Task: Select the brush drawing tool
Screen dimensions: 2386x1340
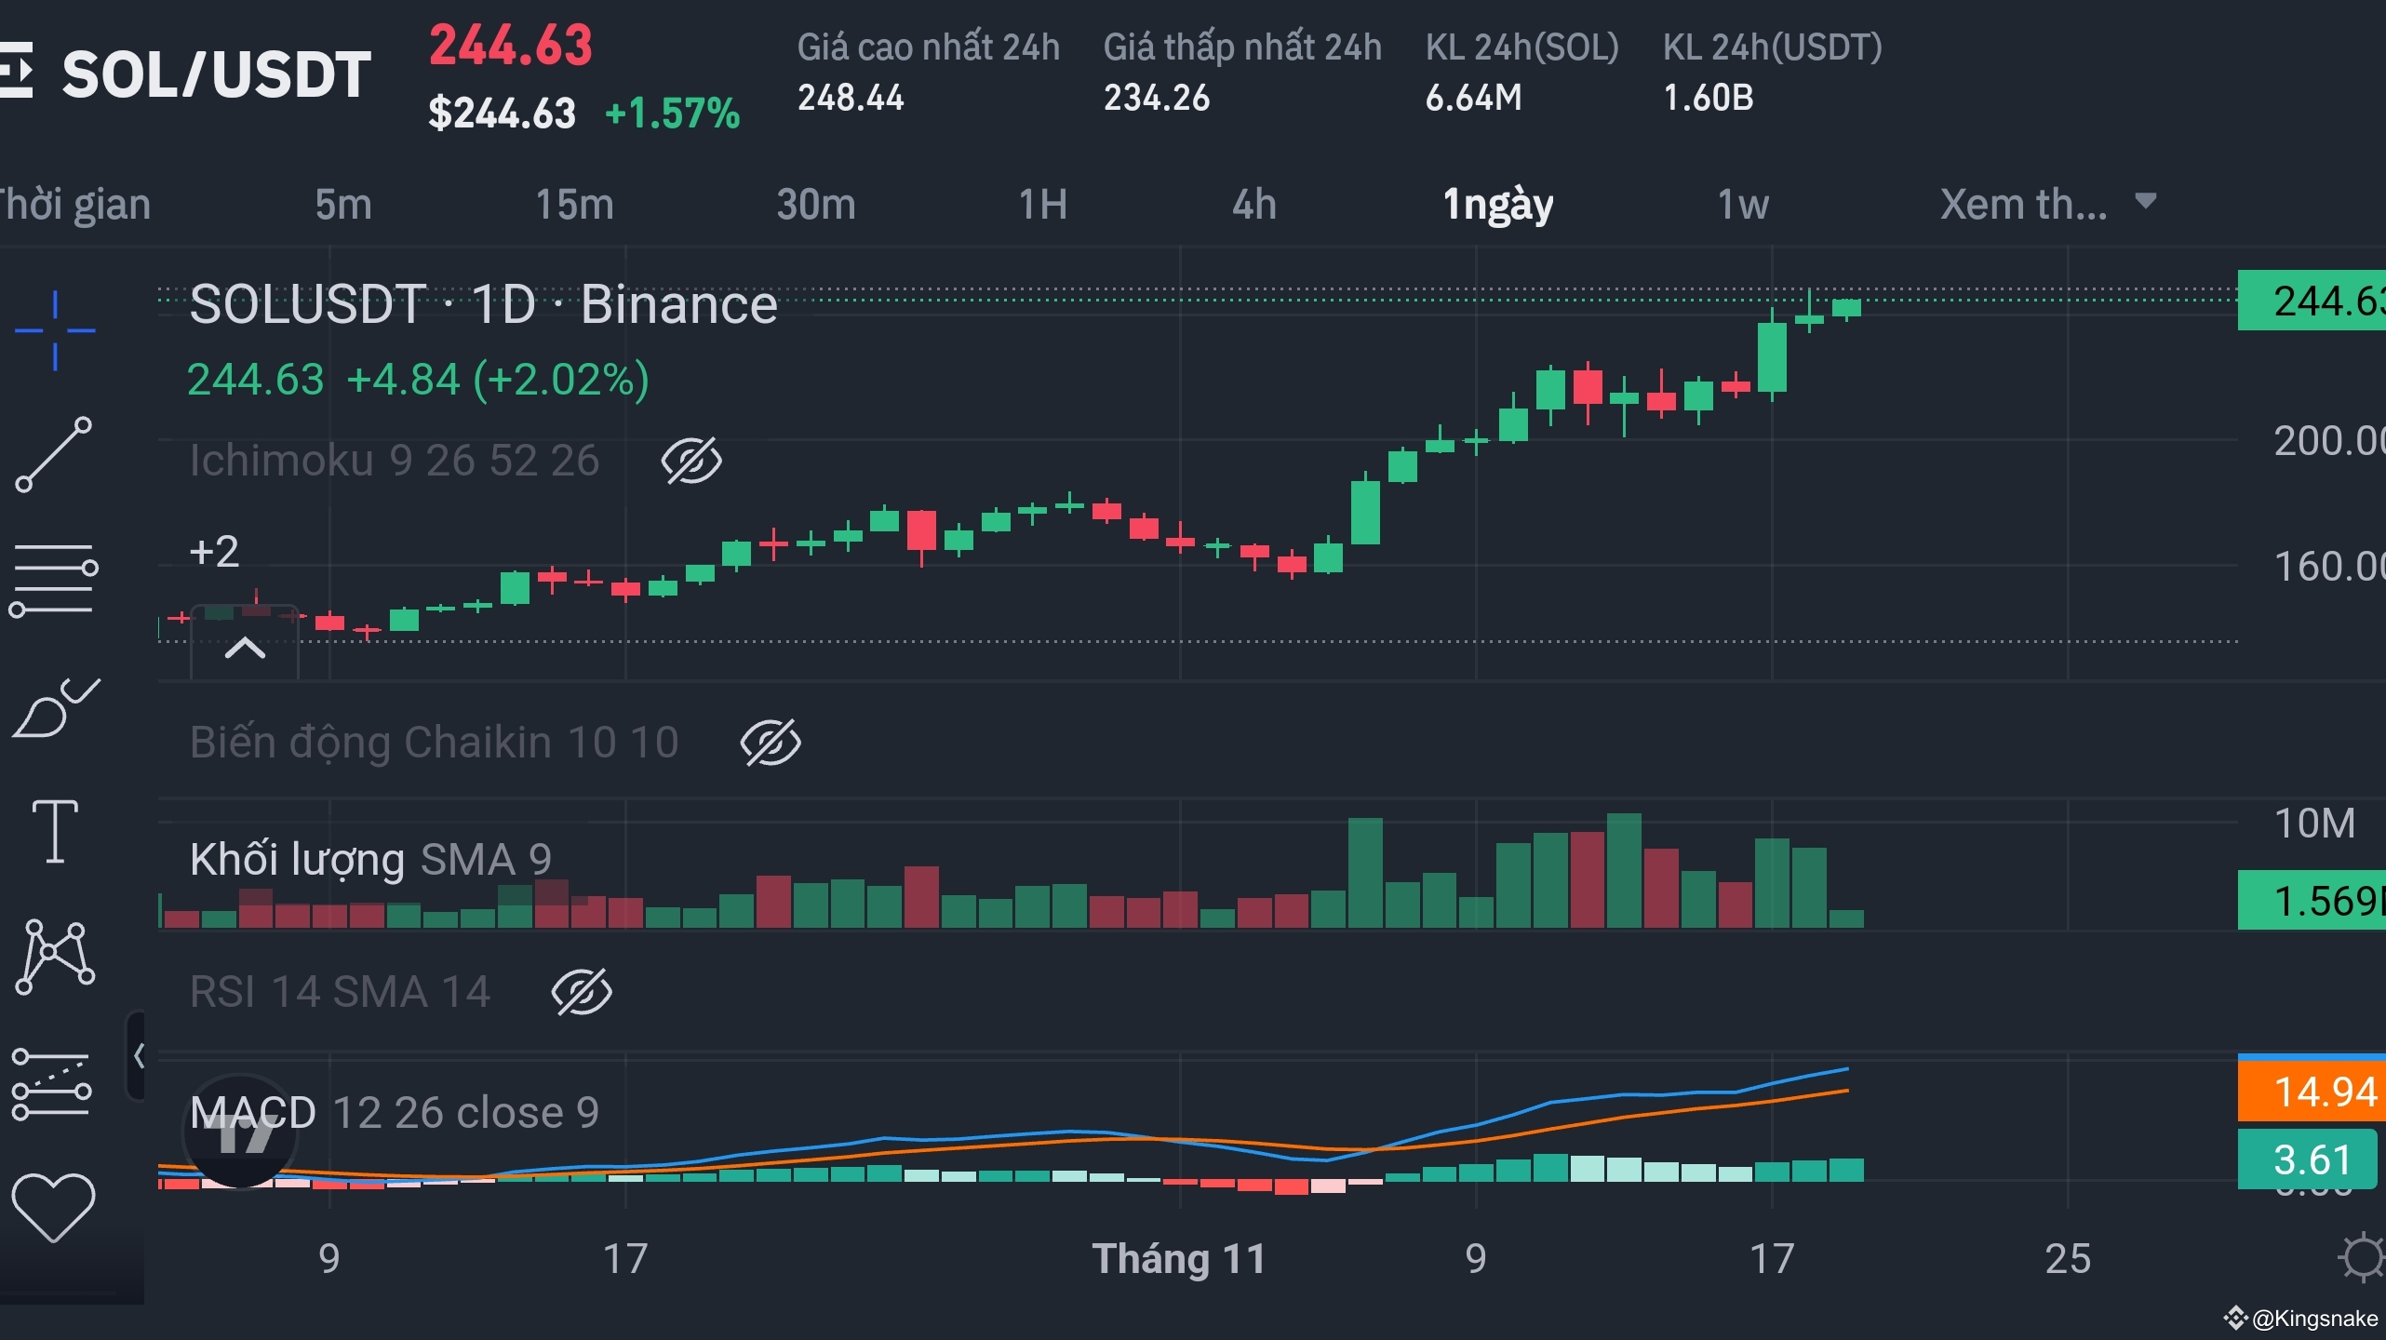Action: click(54, 709)
